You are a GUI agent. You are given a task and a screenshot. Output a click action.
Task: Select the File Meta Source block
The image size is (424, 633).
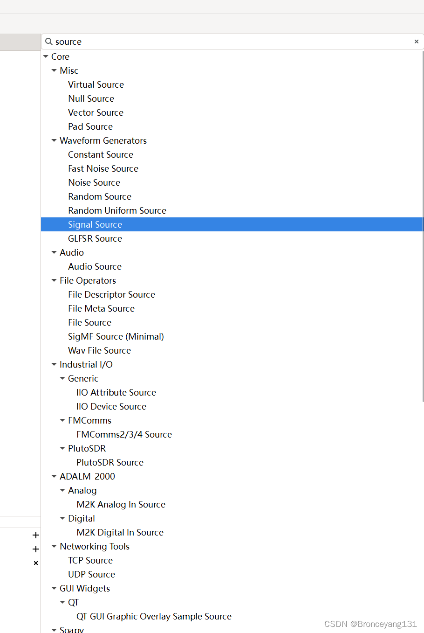(x=102, y=308)
